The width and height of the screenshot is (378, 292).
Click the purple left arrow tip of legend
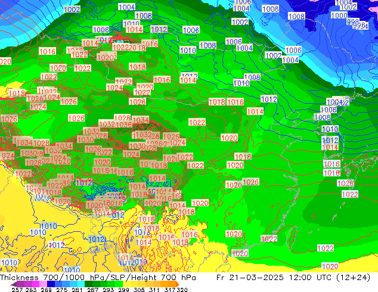coord(13,284)
